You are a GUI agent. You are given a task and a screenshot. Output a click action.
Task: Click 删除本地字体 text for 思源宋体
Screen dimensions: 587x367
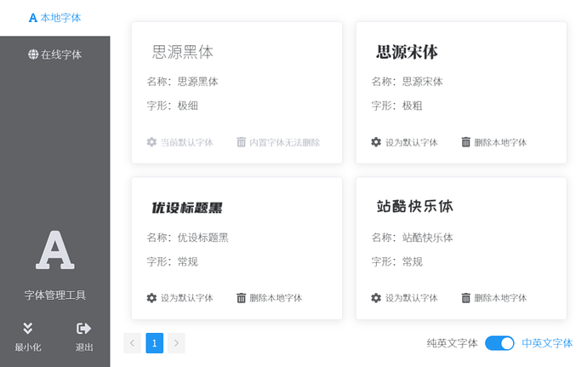point(500,142)
